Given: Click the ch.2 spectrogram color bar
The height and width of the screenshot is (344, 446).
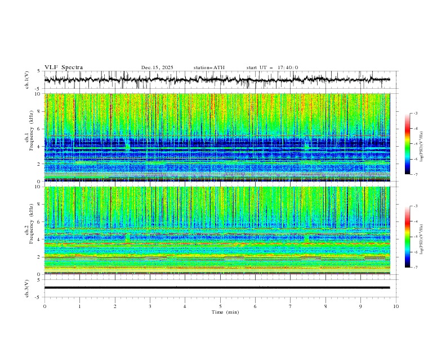Looking at the screenshot, I should point(407,237).
